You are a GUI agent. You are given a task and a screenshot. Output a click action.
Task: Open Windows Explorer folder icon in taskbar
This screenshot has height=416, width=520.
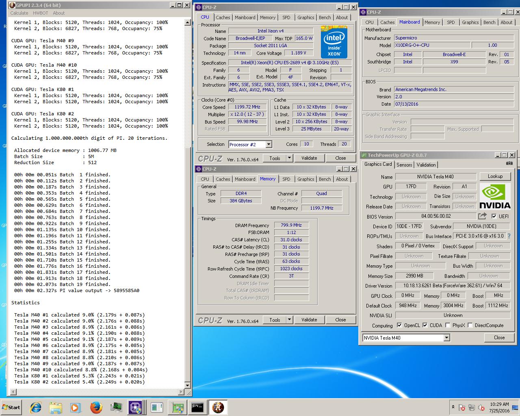click(x=56, y=407)
